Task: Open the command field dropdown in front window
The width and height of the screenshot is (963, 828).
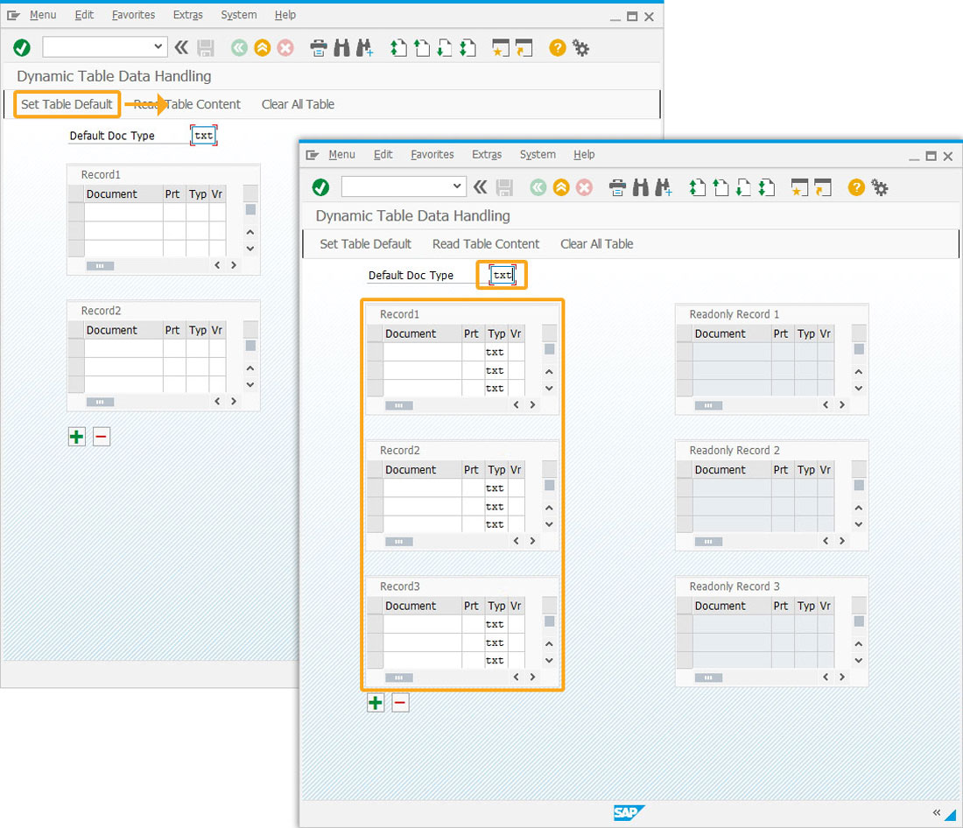Action: point(457,186)
